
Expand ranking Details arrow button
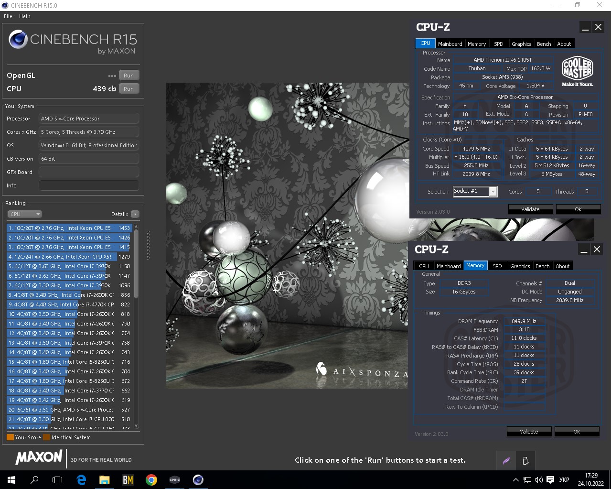click(x=135, y=214)
